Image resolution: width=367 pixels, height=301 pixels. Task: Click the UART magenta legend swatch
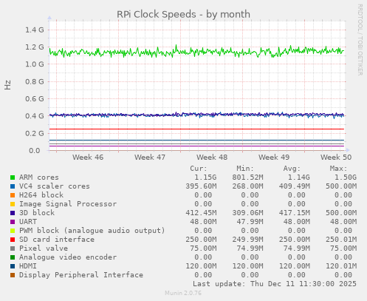(13, 222)
